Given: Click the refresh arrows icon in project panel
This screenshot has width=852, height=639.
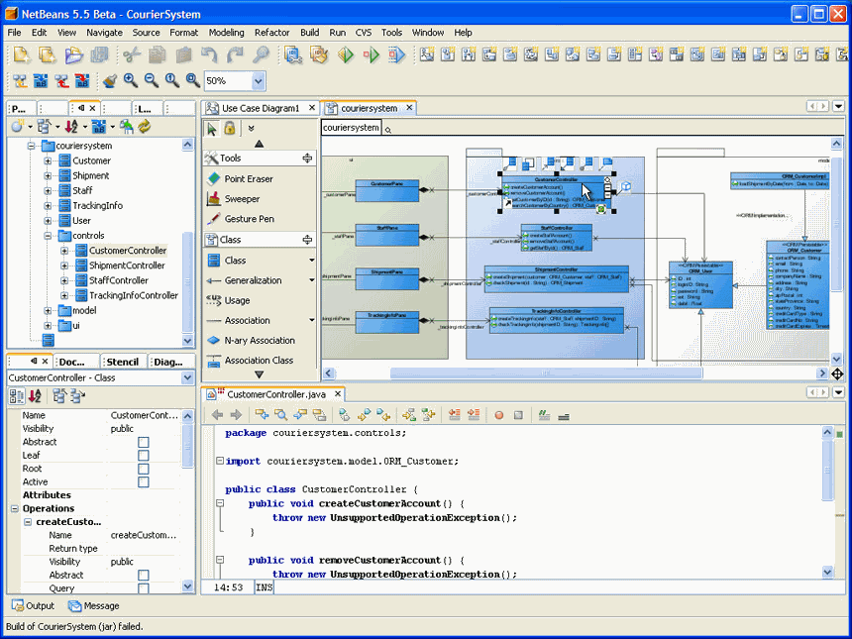Looking at the screenshot, I should (144, 127).
